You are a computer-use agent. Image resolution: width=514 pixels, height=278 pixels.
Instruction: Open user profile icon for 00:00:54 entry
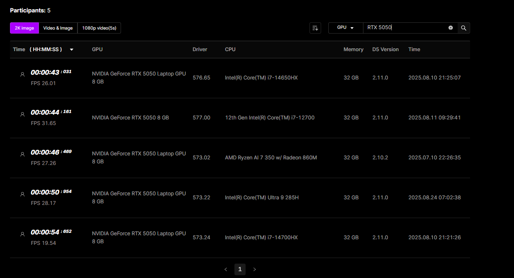point(22,234)
